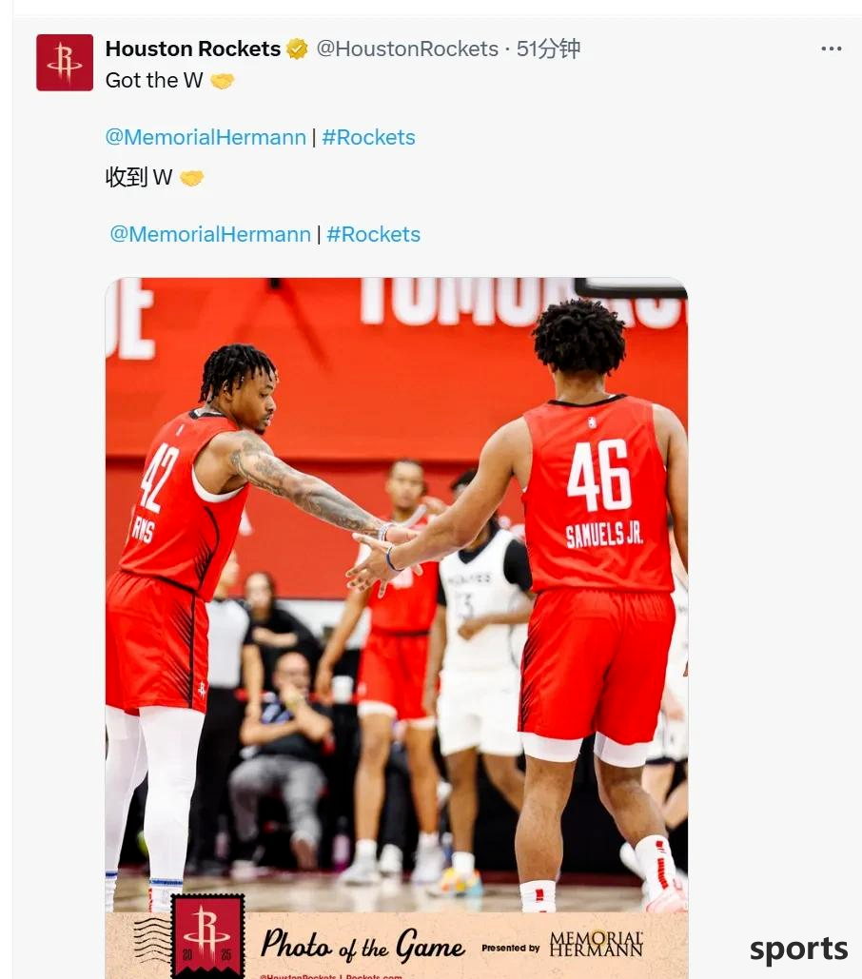Click the sports watermark label
The image size is (862, 979).
click(x=798, y=950)
